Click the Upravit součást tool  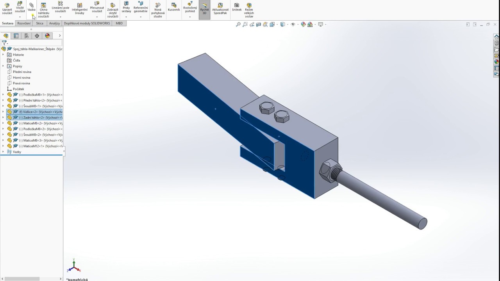point(7,9)
